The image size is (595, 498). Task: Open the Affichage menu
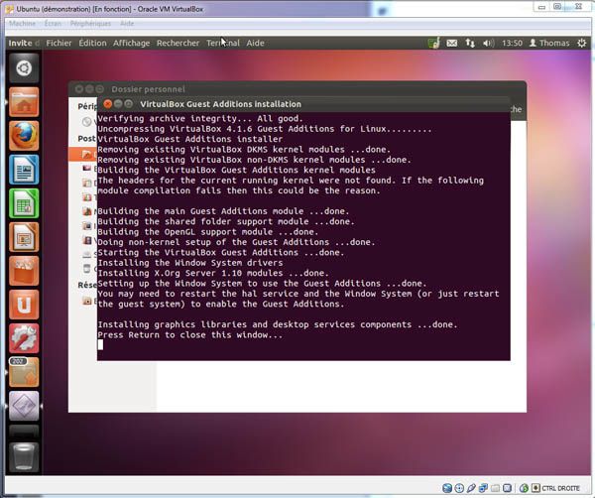tap(131, 44)
